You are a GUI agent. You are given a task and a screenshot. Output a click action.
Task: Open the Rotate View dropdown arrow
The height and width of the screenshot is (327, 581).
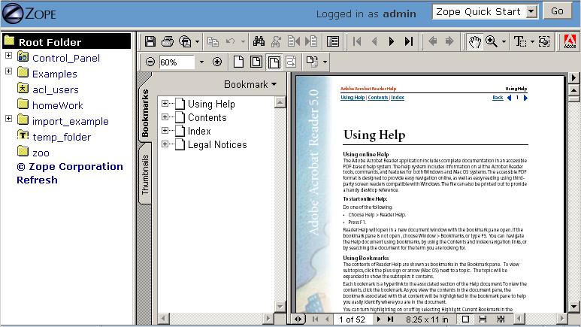tap(325, 62)
